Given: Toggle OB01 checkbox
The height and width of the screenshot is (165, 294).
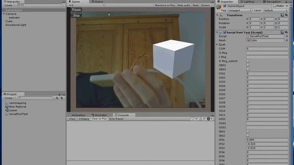Looking at the screenshot, I should tap(248, 65).
